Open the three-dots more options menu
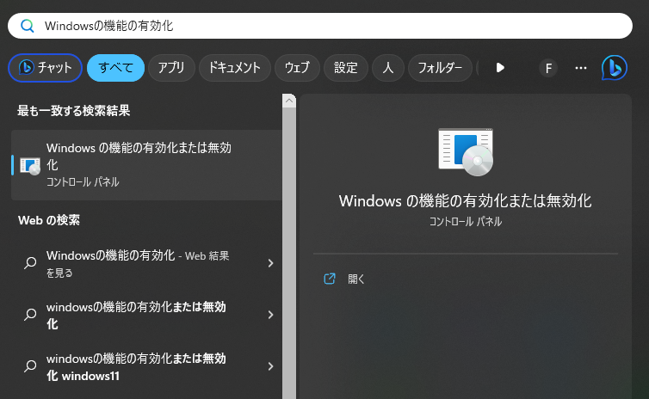The image size is (649, 399). click(x=581, y=68)
